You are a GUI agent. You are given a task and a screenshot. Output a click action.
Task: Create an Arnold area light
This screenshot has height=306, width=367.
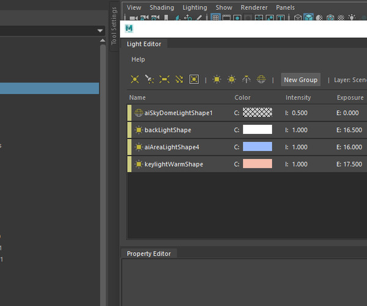(x=217, y=80)
